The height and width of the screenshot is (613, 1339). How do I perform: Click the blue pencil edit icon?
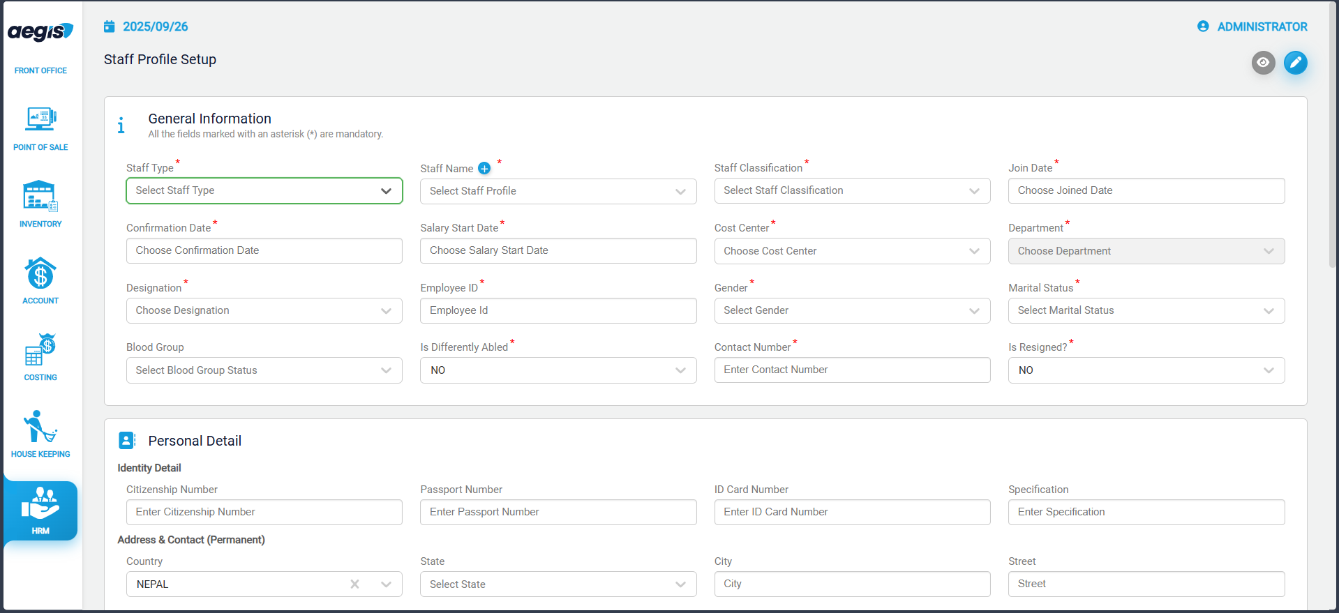pos(1295,63)
